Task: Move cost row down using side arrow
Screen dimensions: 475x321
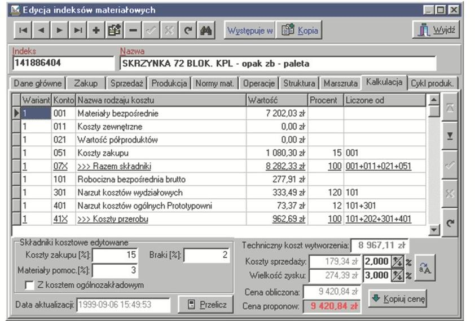Action: pyautogui.click(x=450, y=137)
